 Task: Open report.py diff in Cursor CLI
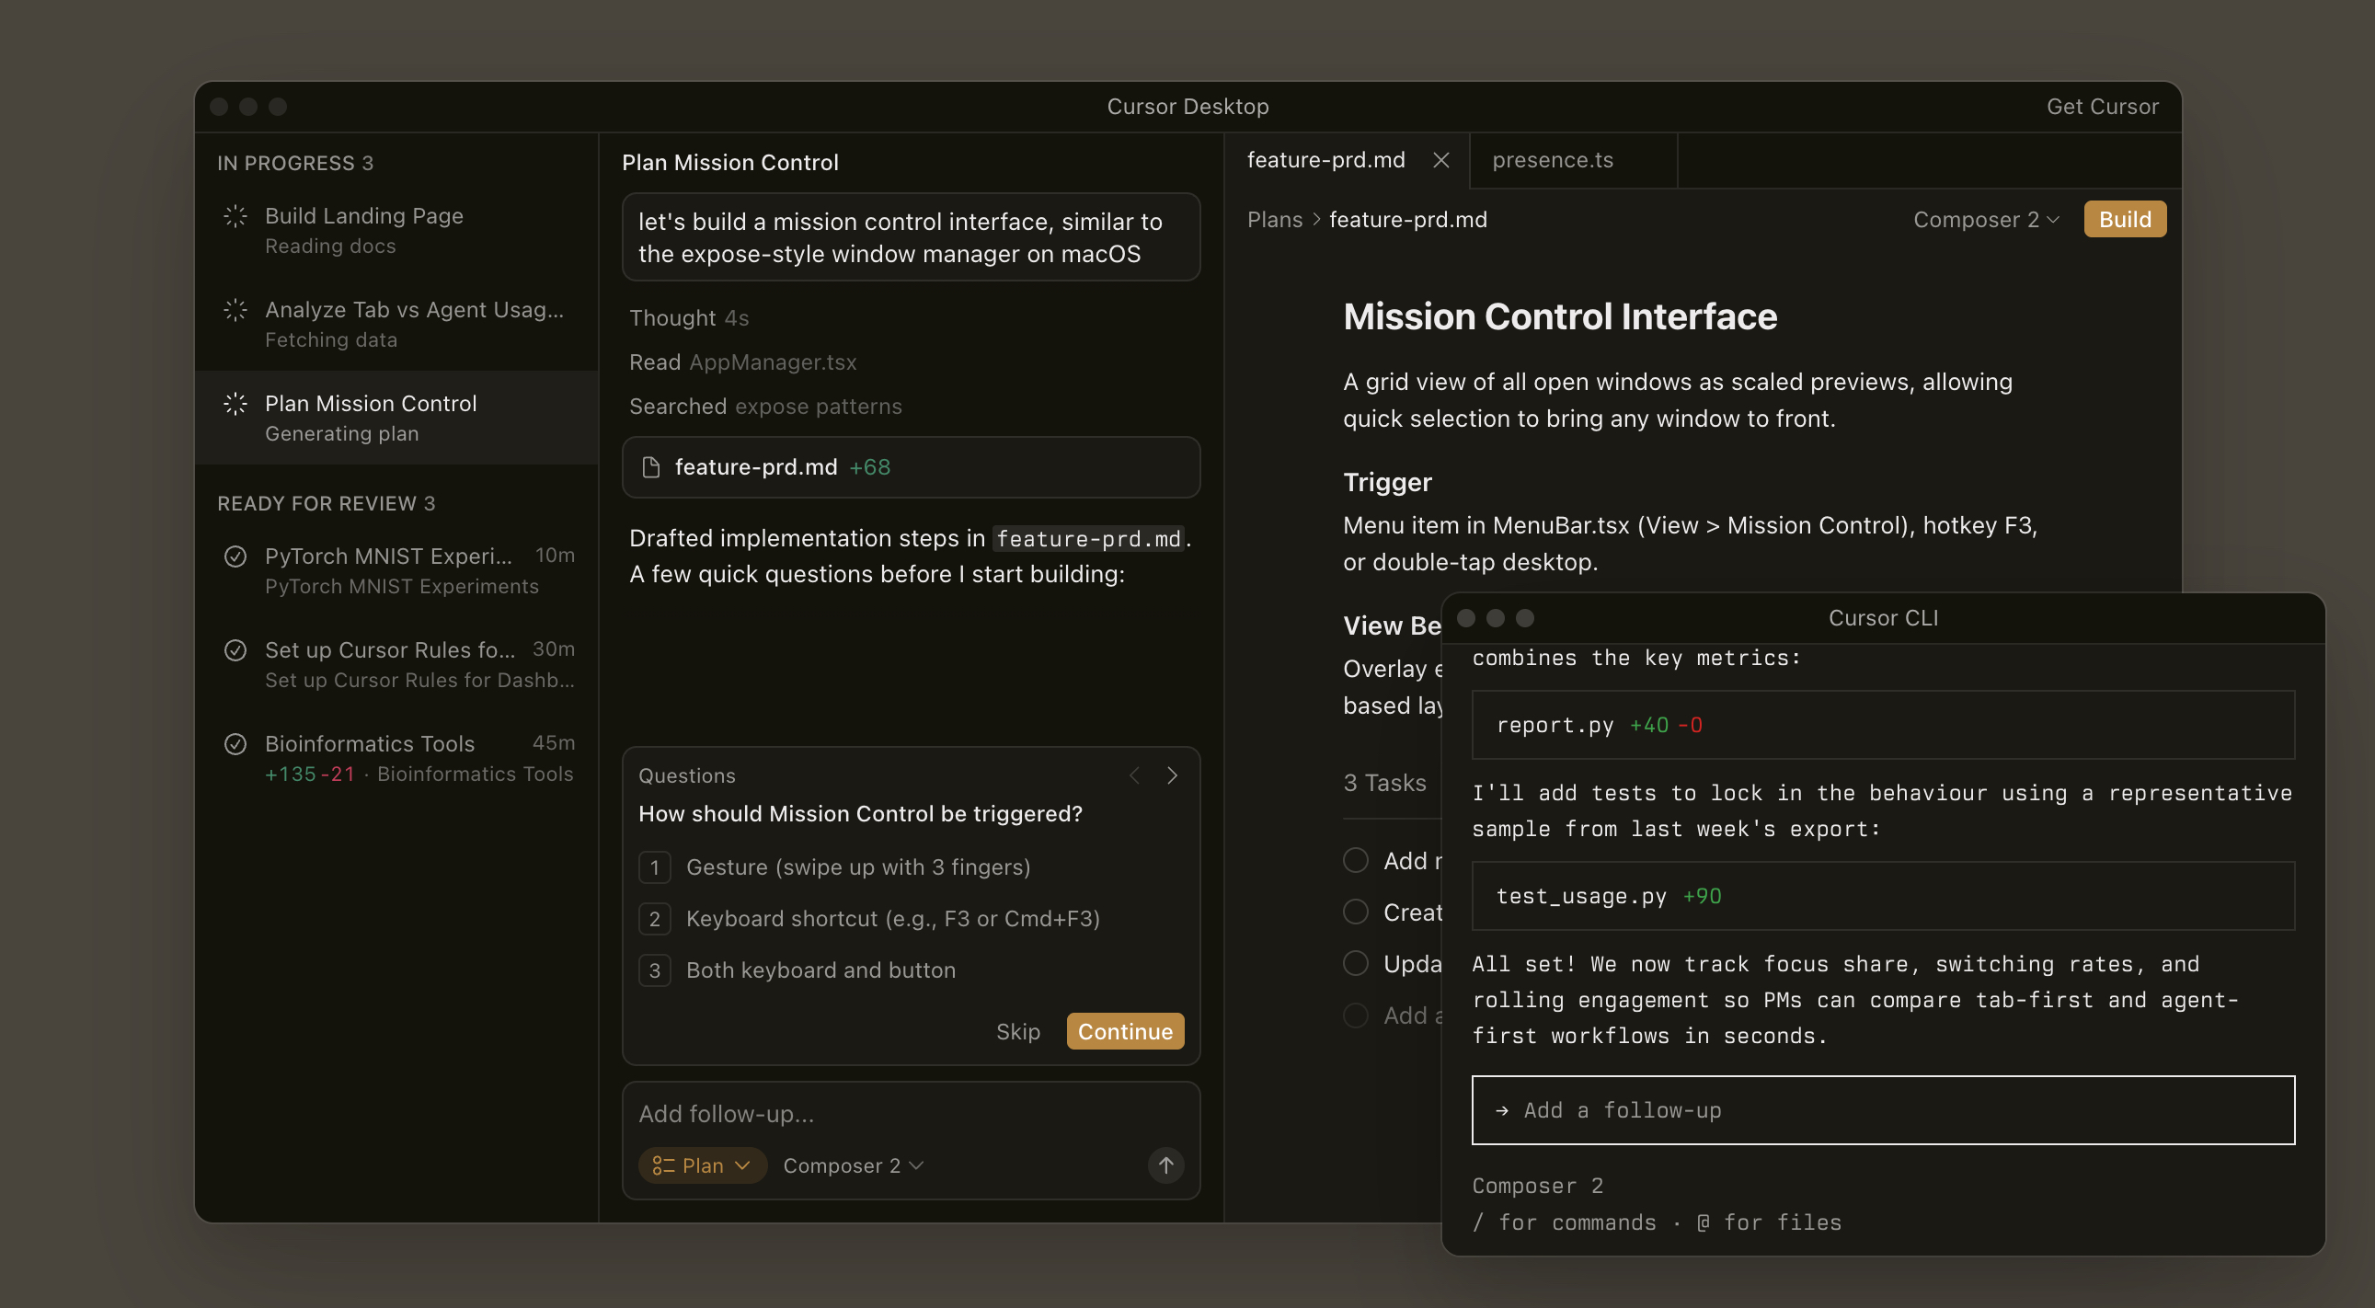(x=1883, y=726)
